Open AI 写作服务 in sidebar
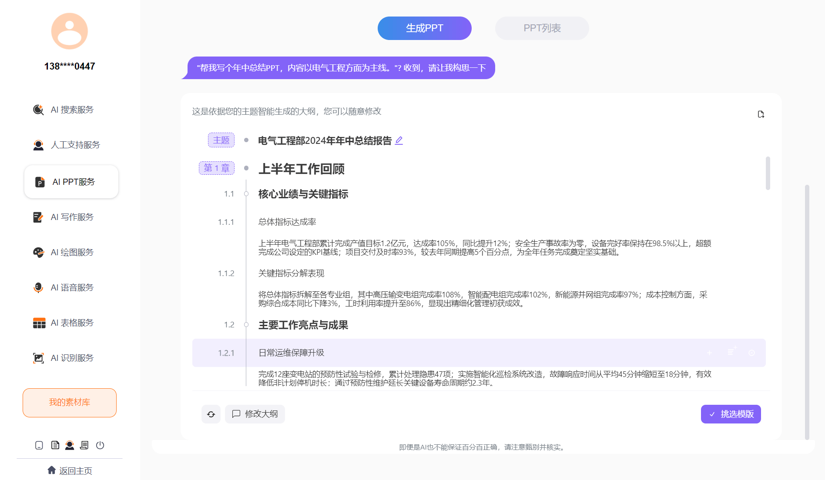 [x=64, y=217]
